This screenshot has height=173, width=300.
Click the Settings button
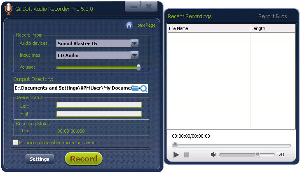point(40,159)
